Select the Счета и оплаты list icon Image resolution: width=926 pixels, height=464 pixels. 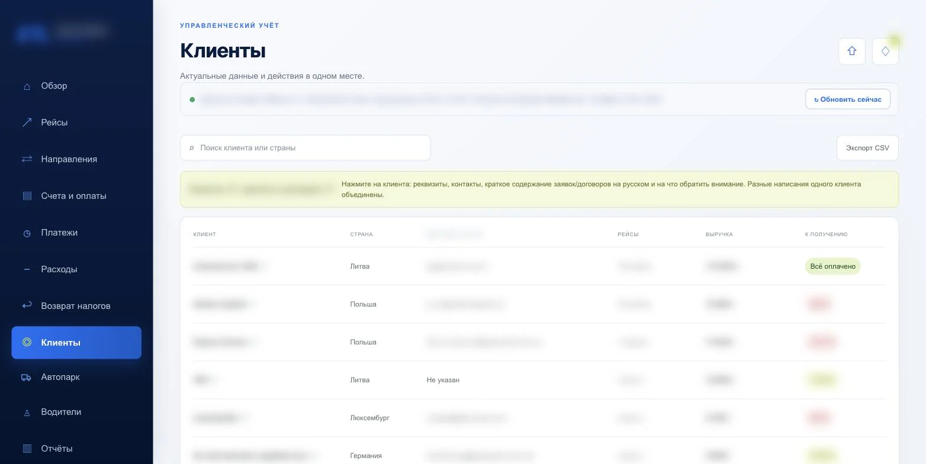click(27, 196)
